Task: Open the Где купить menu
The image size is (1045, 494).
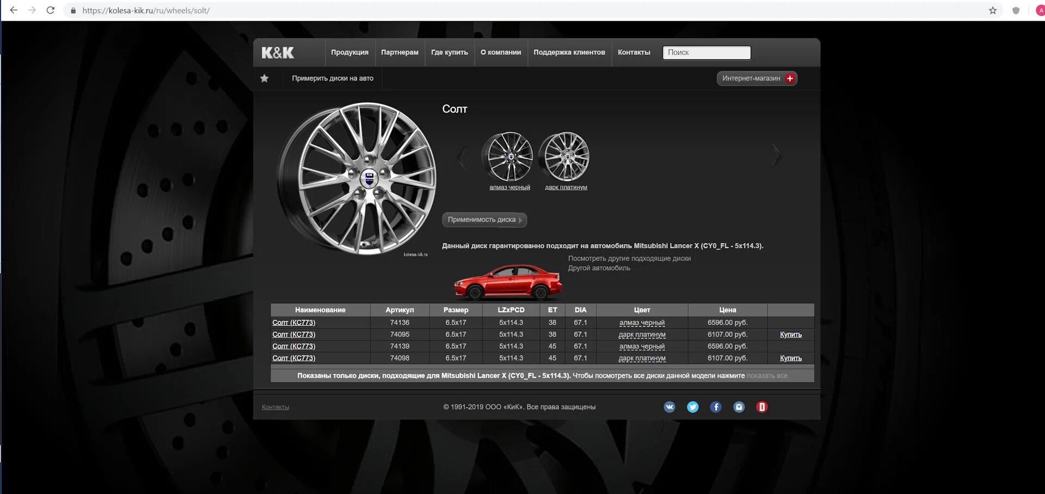Action: (x=450, y=53)
